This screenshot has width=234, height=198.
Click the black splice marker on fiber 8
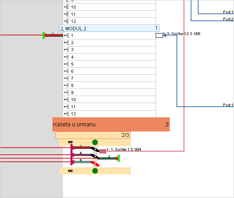point(95,156)
